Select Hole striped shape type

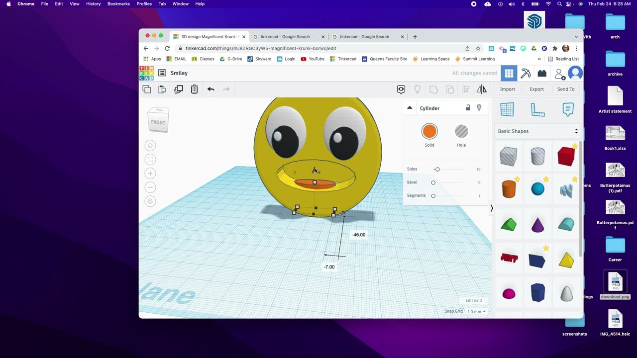coord(461,131)
